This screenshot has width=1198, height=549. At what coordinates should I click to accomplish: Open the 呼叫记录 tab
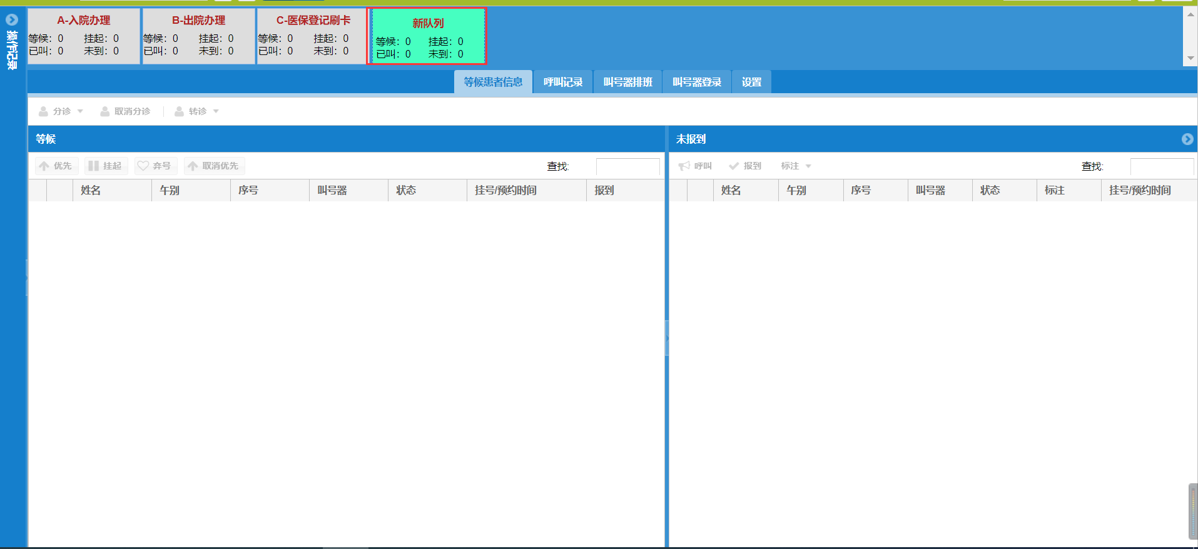(563, 82)
